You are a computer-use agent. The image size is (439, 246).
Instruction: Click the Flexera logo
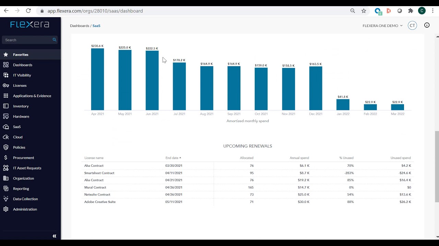[x=30, y=25]
